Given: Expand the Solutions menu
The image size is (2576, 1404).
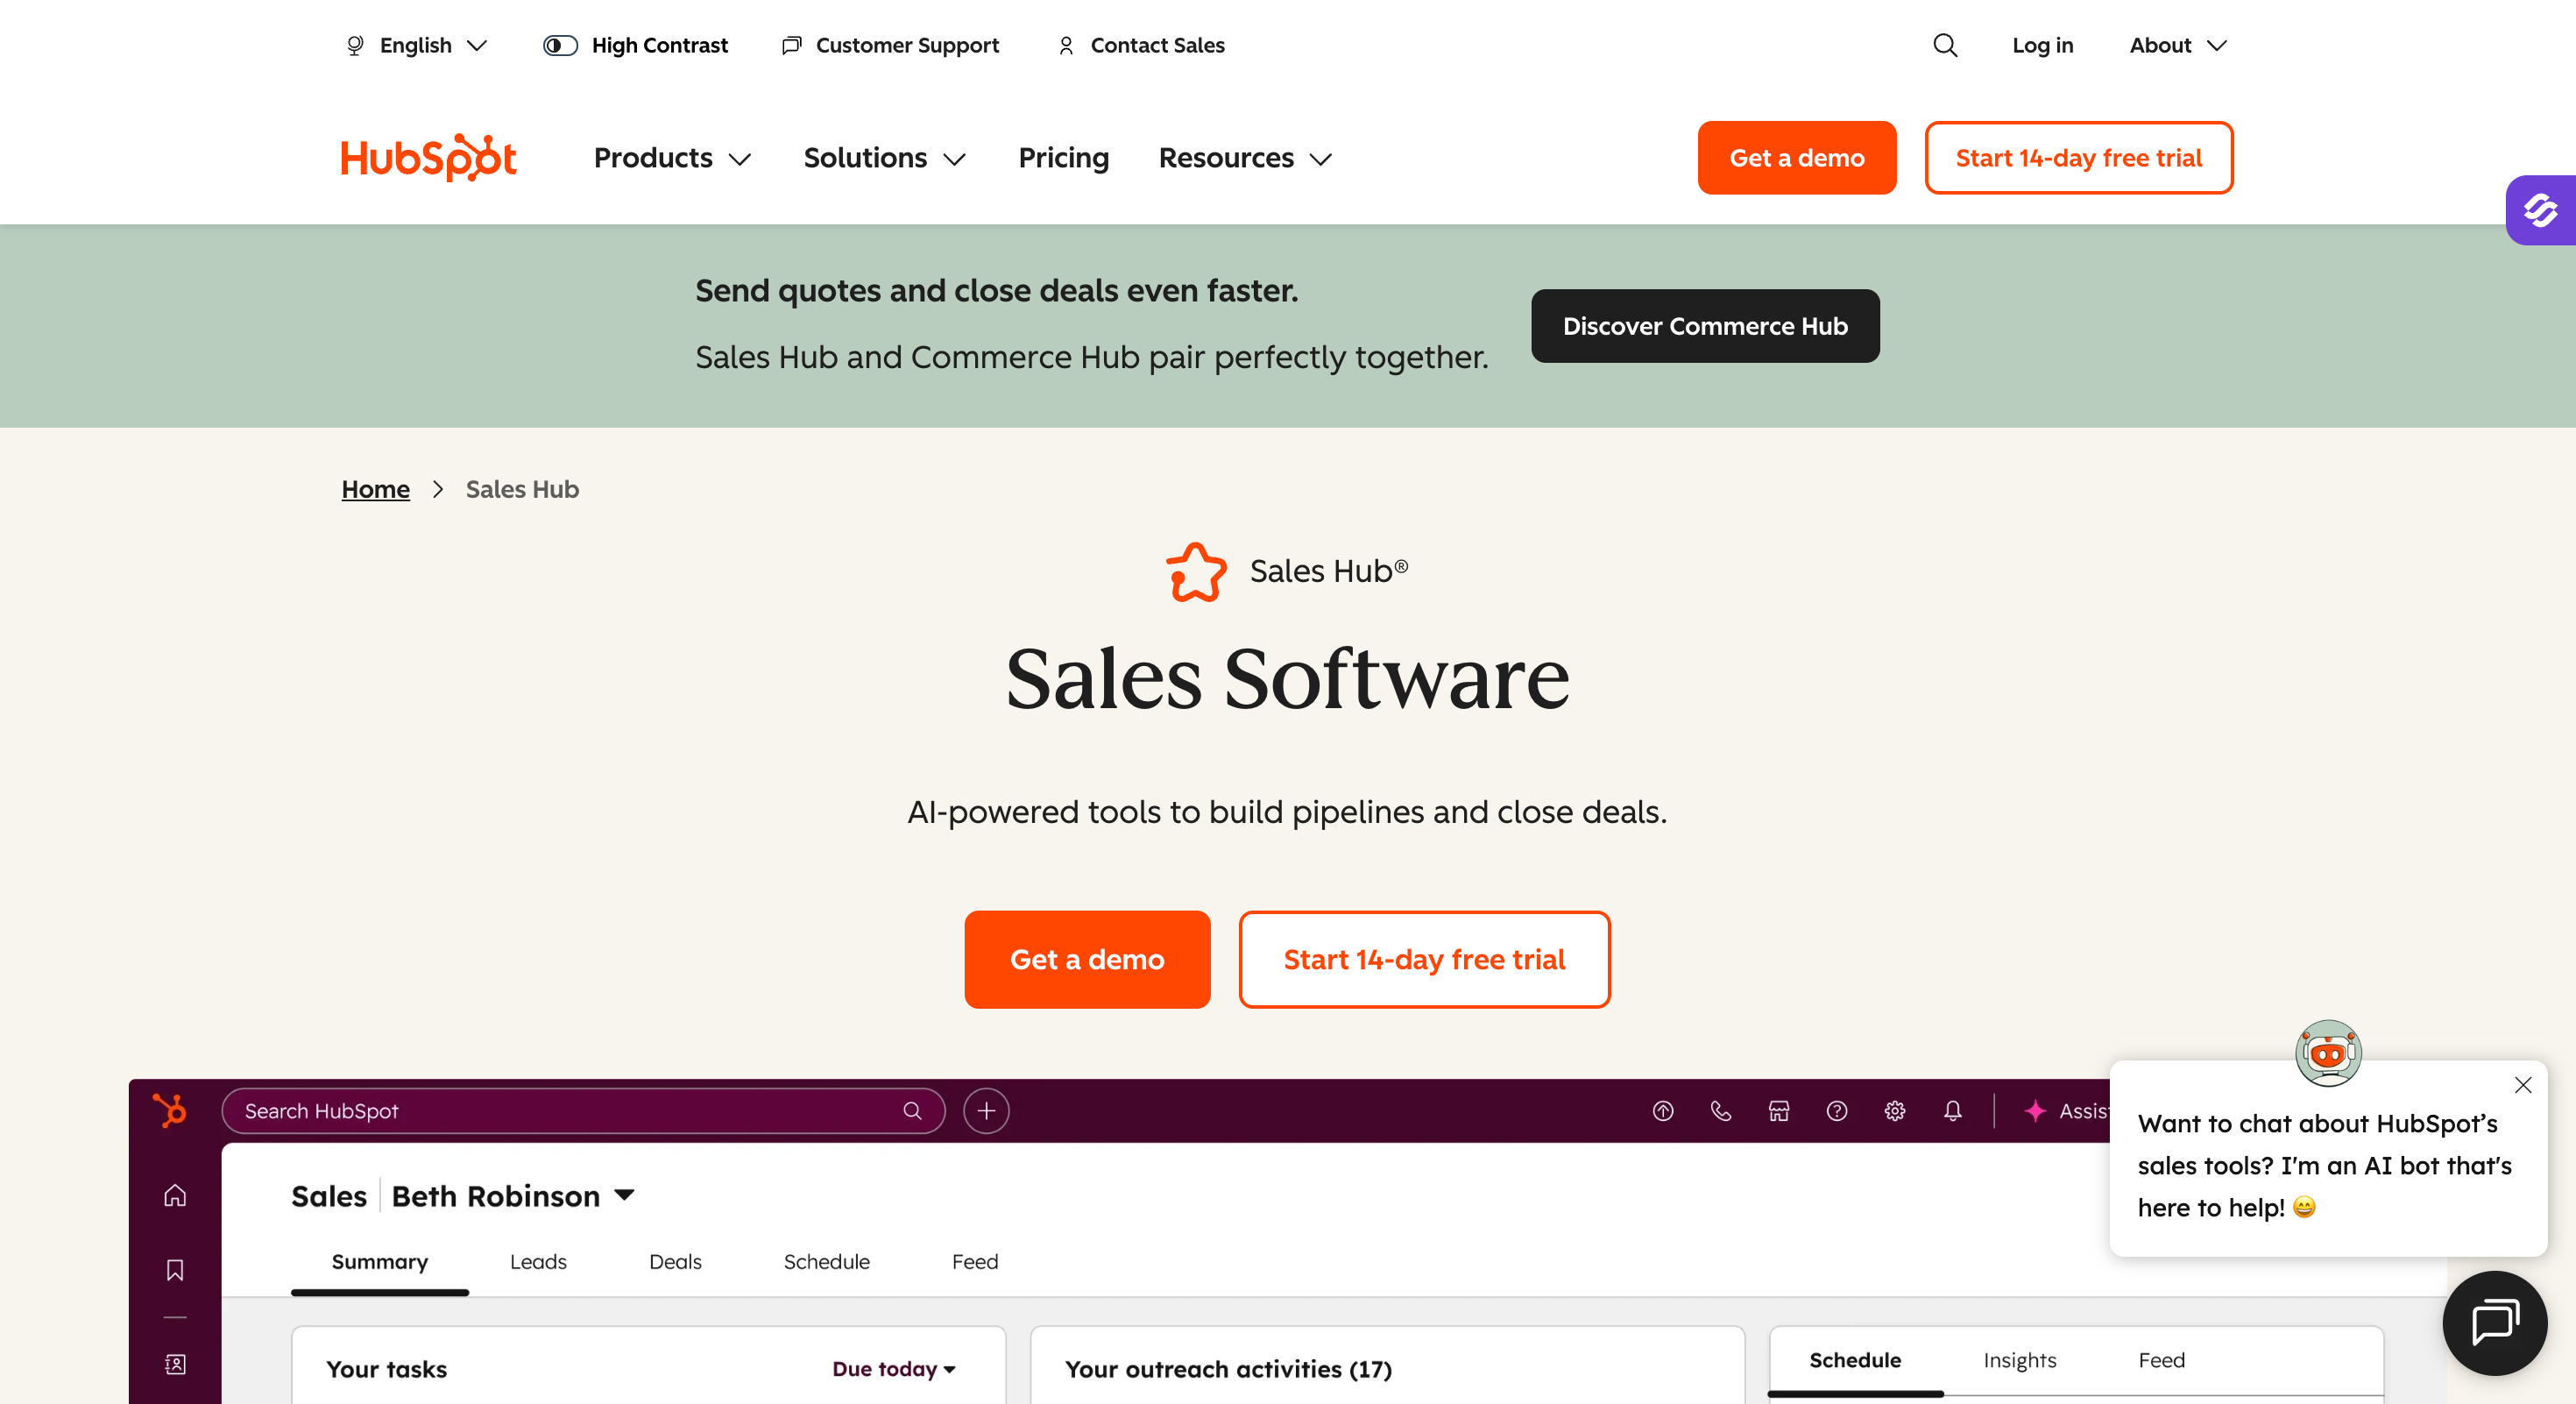Looking at the screenshot, I should click(x=885, y=158).
